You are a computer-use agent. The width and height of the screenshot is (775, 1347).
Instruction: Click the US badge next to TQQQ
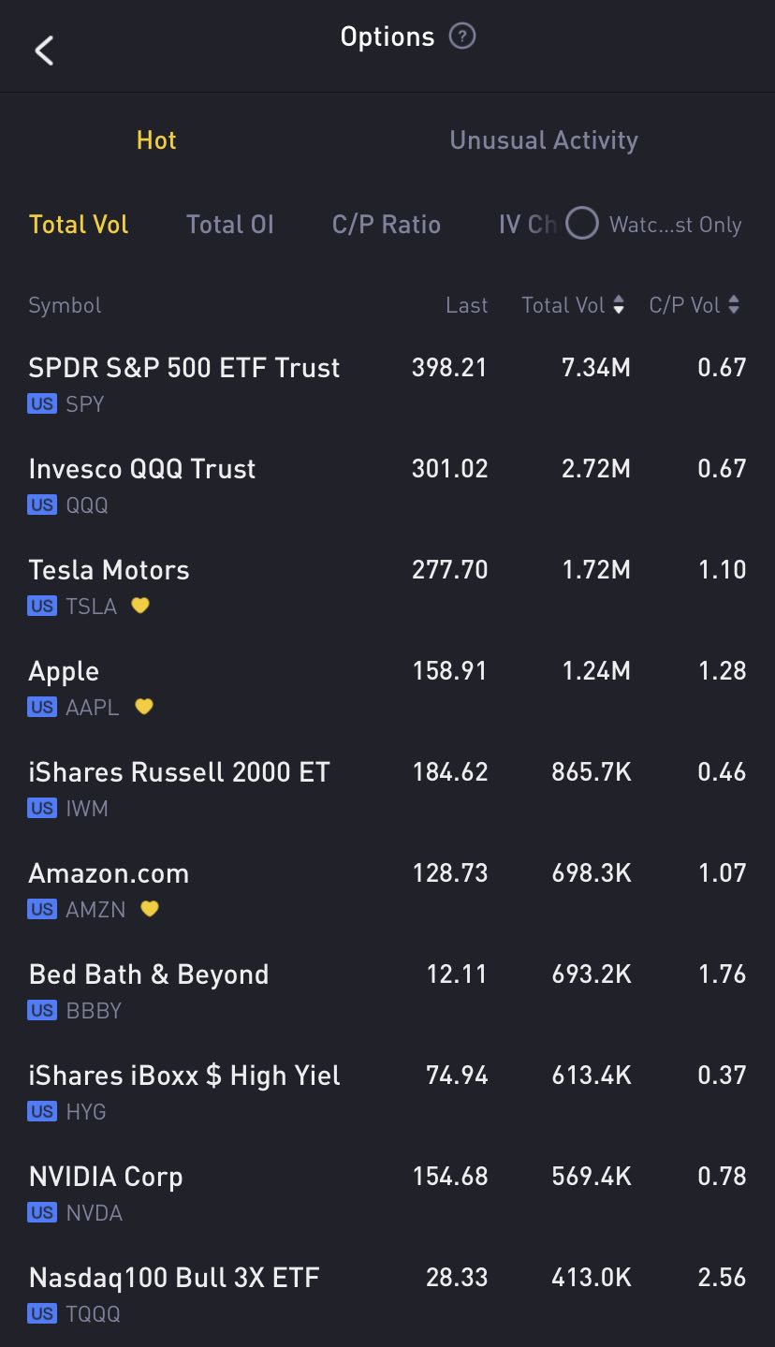(x=42, y=1314)
